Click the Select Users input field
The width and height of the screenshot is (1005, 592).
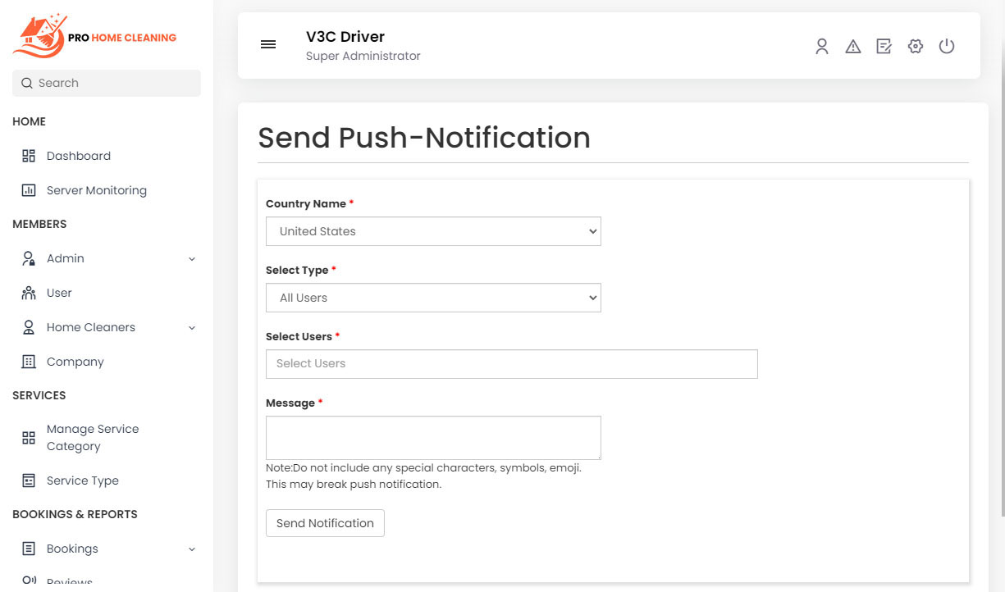point(511,364)
